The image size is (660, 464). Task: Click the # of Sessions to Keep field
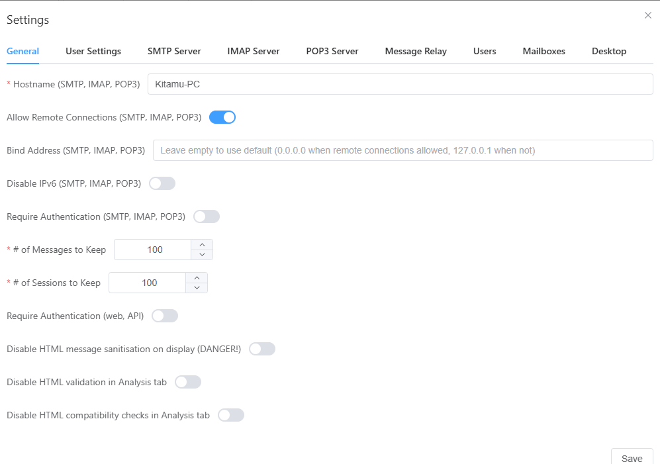(148, 283)
